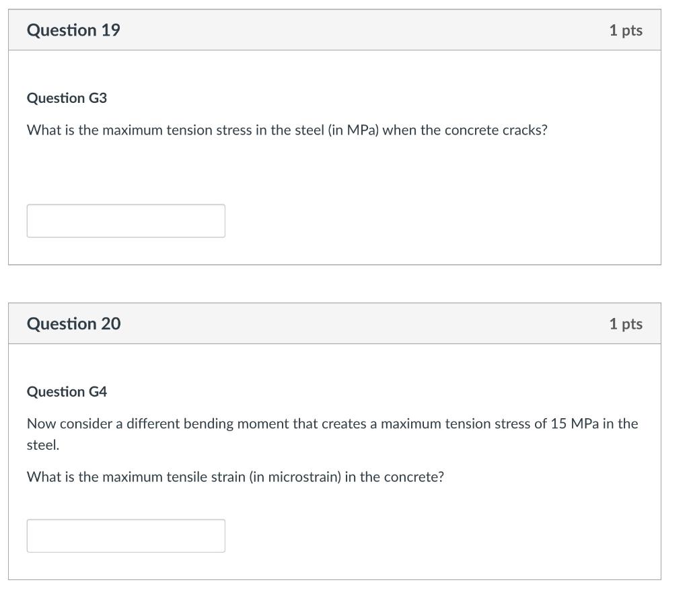Click the 1 pts label on Question 19
This screenshot has height=605, width=689.
click(x=626, y=30)
